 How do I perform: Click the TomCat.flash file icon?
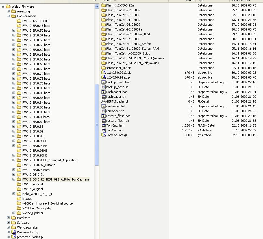point(104,125)
